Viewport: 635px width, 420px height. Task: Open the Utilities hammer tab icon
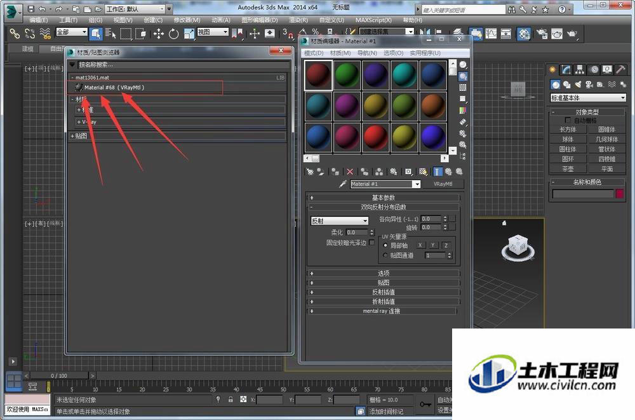pos(620,70)
